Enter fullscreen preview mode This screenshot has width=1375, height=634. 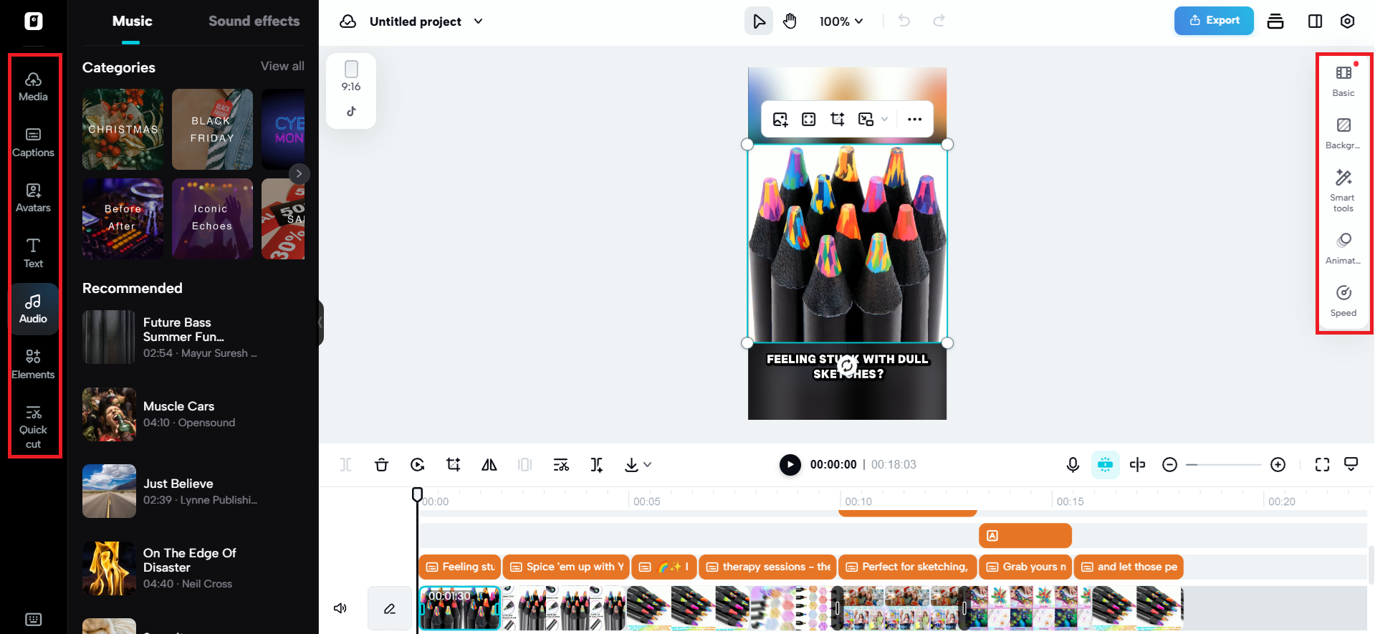coord(1322,465)
